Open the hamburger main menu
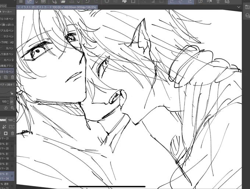 (x=21, y=1)
